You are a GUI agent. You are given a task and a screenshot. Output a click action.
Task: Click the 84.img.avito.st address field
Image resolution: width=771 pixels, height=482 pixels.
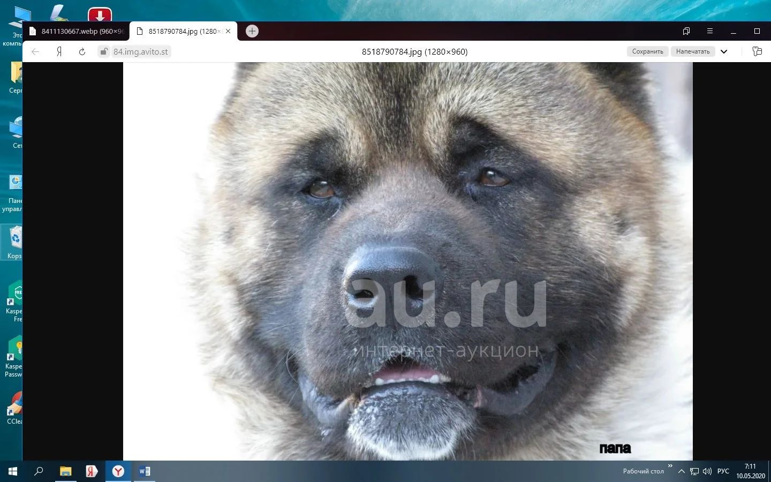coord(141,51)
